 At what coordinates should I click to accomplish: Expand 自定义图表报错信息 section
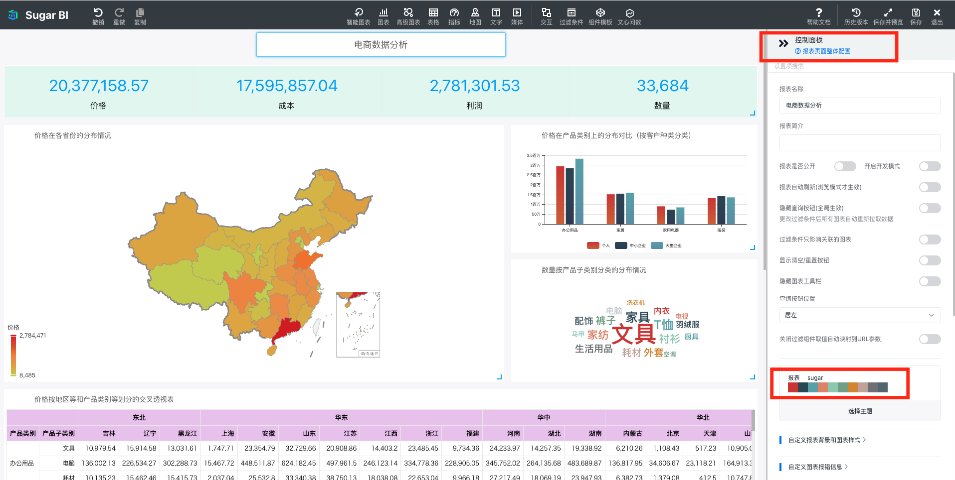tap(818, 467)
